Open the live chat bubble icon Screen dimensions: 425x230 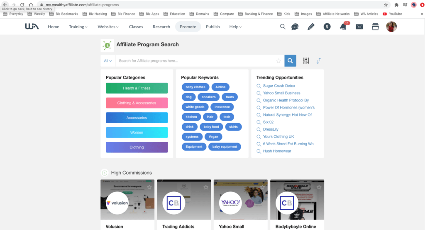tap(295, 27)
